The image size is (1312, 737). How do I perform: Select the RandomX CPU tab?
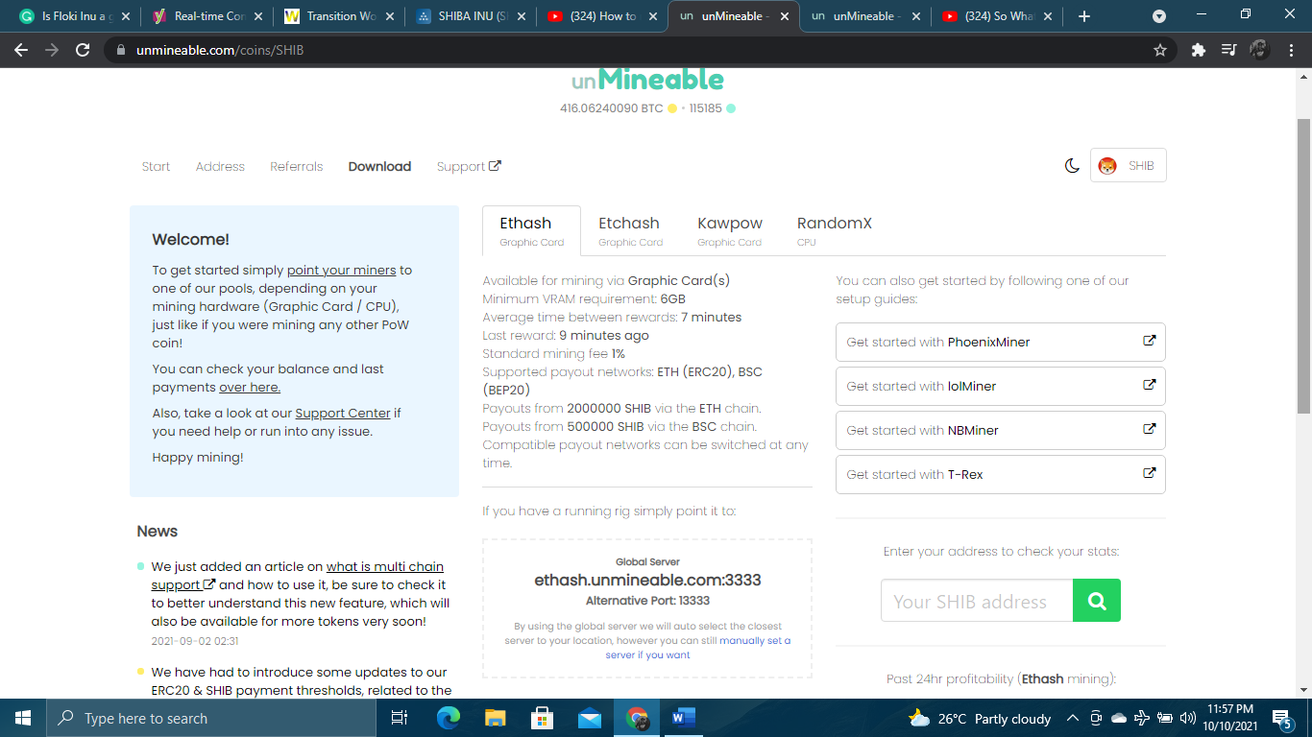coord(834,230)
